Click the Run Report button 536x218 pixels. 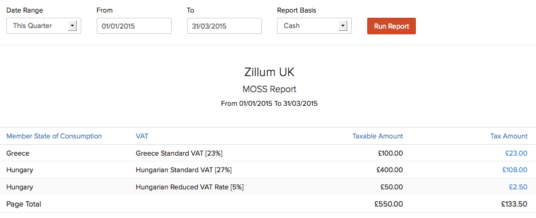(x=391, y=26)
